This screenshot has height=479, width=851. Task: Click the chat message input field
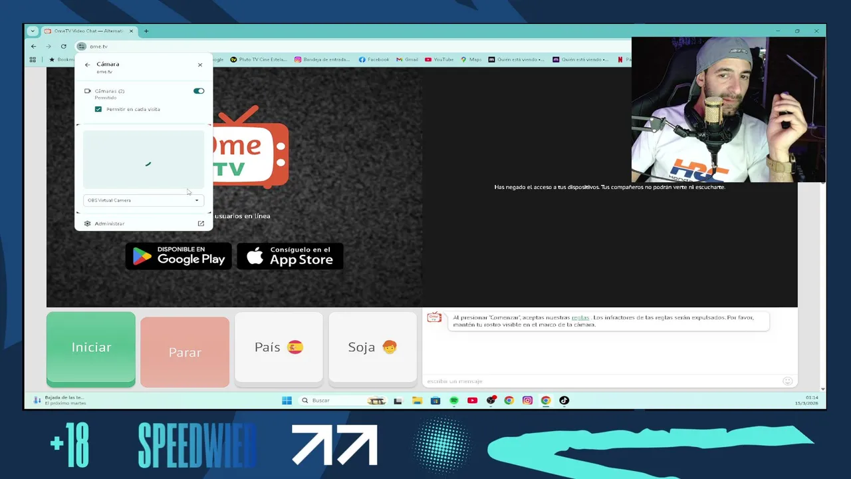point(602,381)
